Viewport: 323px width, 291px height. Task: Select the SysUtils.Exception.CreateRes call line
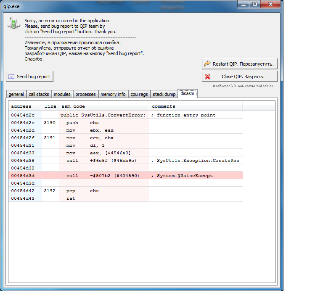(125, 160)
